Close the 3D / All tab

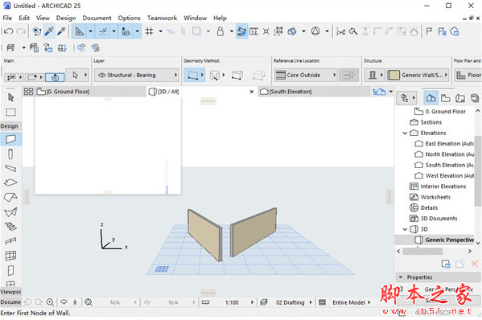tap(251, 92)
